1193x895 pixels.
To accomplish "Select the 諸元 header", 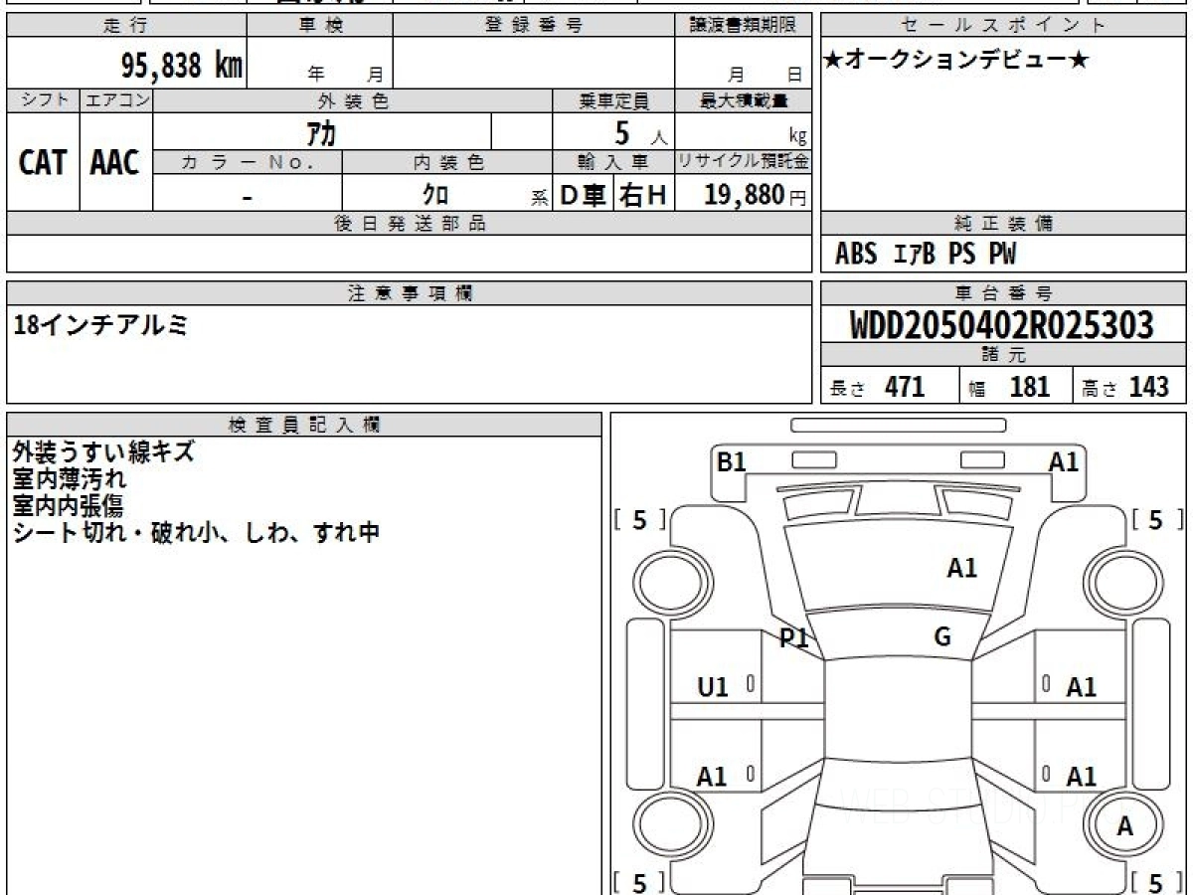I will [1003, 355].
